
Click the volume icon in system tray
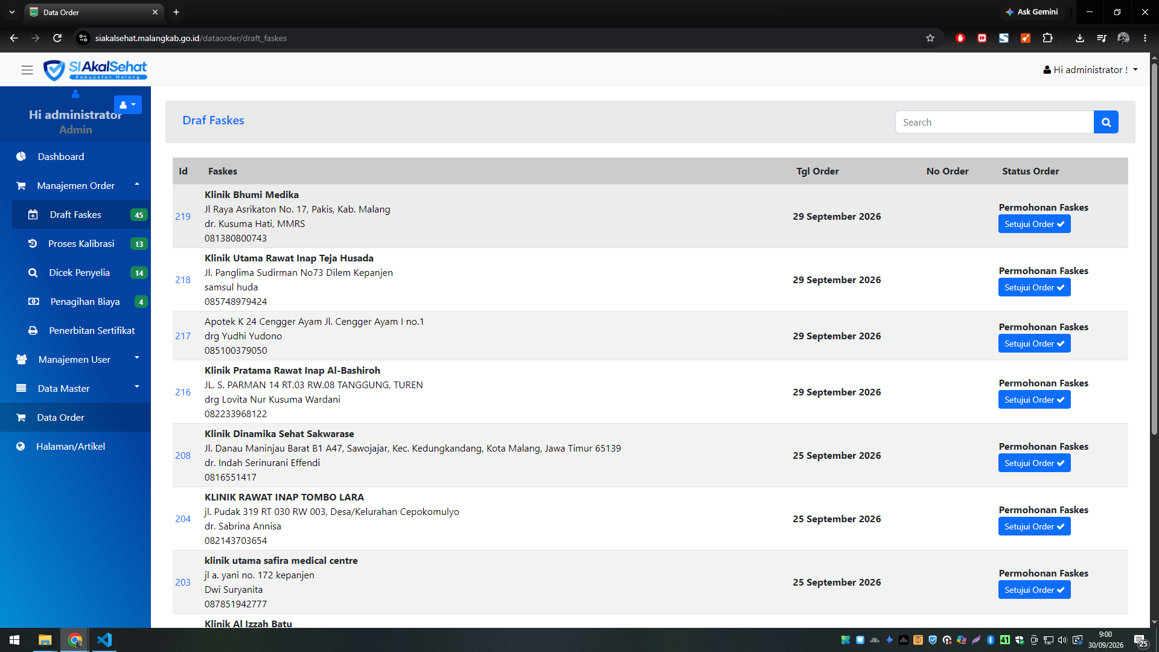[1062, 640]
